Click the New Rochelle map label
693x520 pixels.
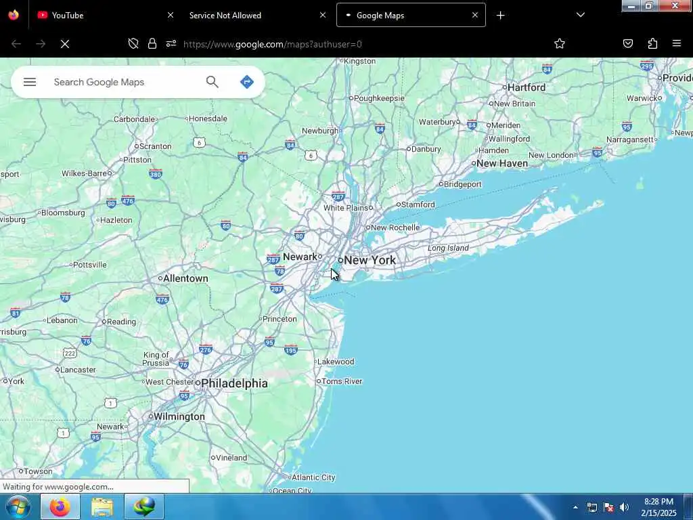(395, 227)
